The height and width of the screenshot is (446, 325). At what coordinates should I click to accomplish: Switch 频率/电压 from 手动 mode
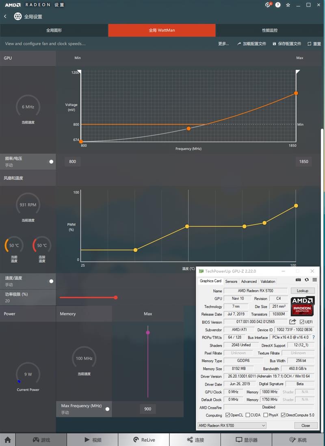click(x=51, y=161)
